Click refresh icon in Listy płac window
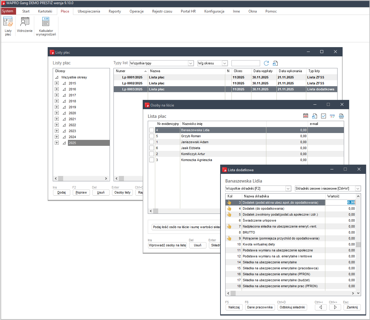This screenshot has height=320, width=370. pos(266,63)
